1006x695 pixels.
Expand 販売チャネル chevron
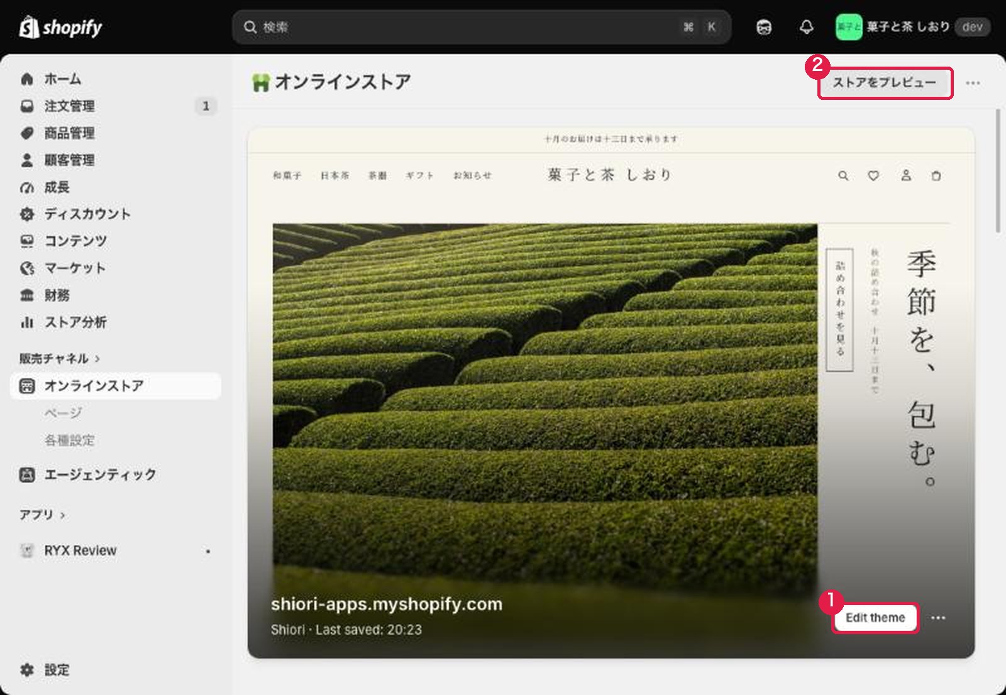pyautogui.click(x=97, y=359)
